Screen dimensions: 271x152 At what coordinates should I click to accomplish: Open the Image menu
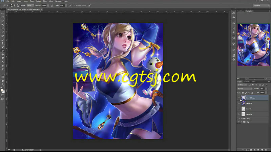[x=19, y=1]
